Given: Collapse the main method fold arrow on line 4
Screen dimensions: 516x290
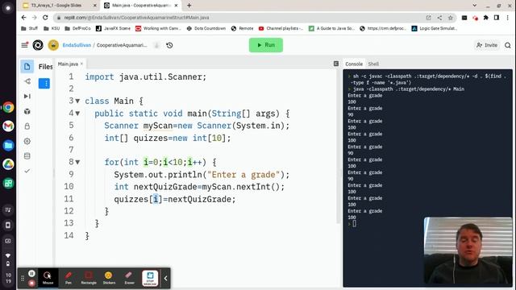Looking at the screenshot, I should [77, 114].
